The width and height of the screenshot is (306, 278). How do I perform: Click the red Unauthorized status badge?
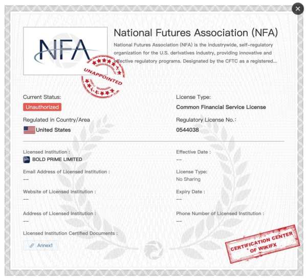click(42, 107)
